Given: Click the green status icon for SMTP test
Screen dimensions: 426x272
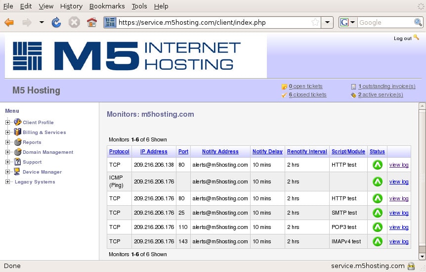Looking at the screenshot, I should (378, 213).
